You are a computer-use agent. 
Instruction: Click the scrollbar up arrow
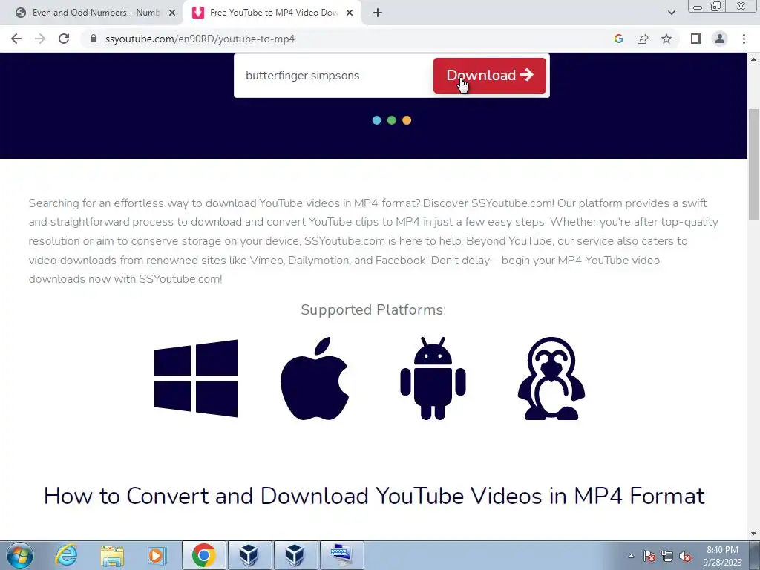pyautogui.click(x=754, y=59)
